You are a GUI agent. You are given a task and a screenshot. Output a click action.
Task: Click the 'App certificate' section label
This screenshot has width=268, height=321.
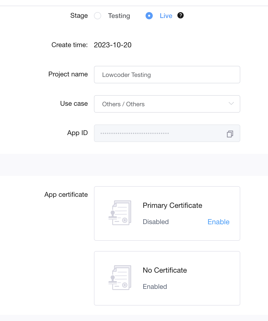coord(66,194)
